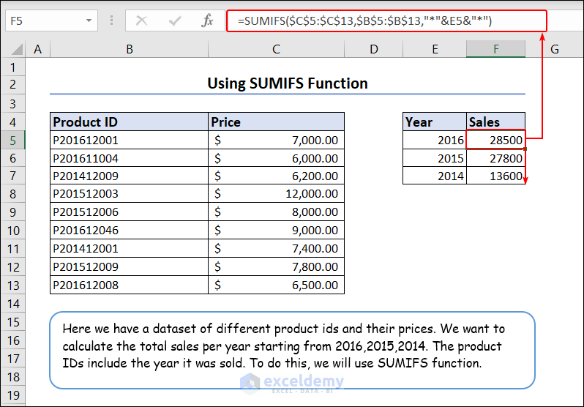584x407 pixels.
Task: Select the price cell 7,000.00
Action: click(276, 140)
